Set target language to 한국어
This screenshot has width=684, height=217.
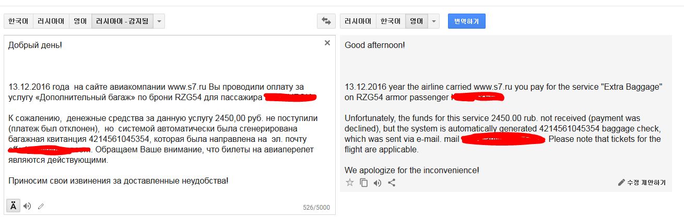pyautogui.click(x=391, y=21)
